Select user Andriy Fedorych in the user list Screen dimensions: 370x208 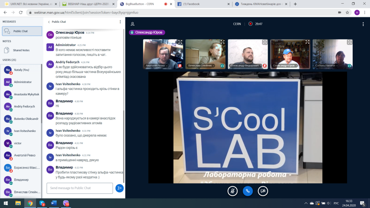22,107
